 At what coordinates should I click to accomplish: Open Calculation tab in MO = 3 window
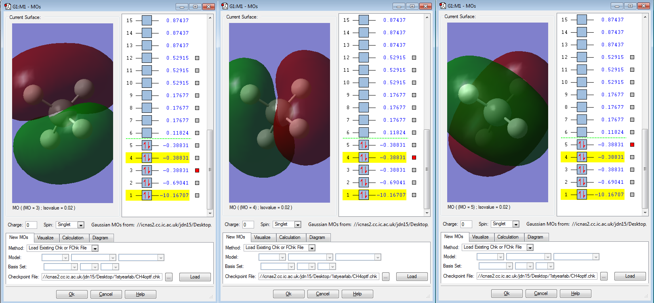pos(73,238)
